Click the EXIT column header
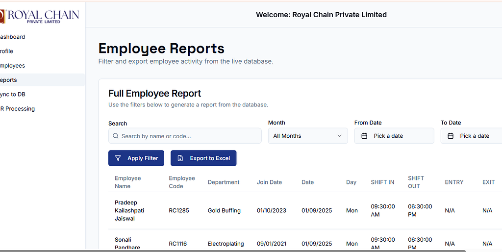This screenshot has width=502, height=252. [x=489, y=182]
